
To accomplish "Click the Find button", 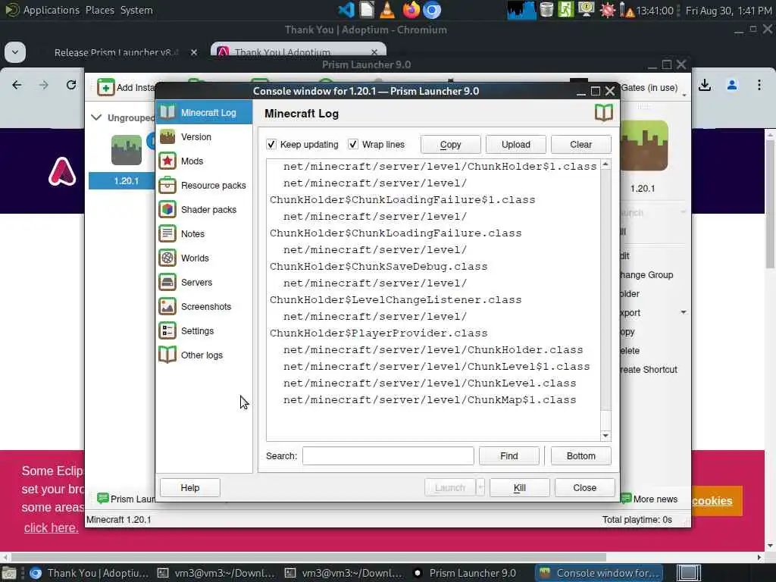I will point(508,455).
